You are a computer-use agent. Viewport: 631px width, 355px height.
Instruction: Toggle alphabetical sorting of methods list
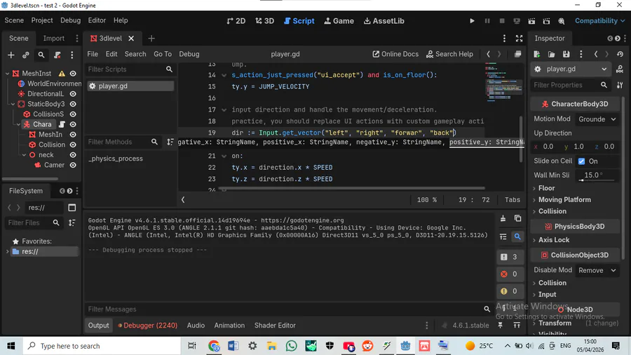[170, 142]
